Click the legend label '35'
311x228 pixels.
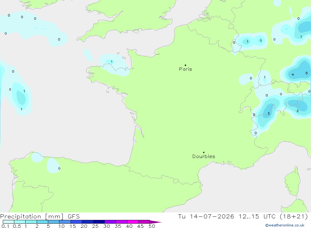click(118, 226)
